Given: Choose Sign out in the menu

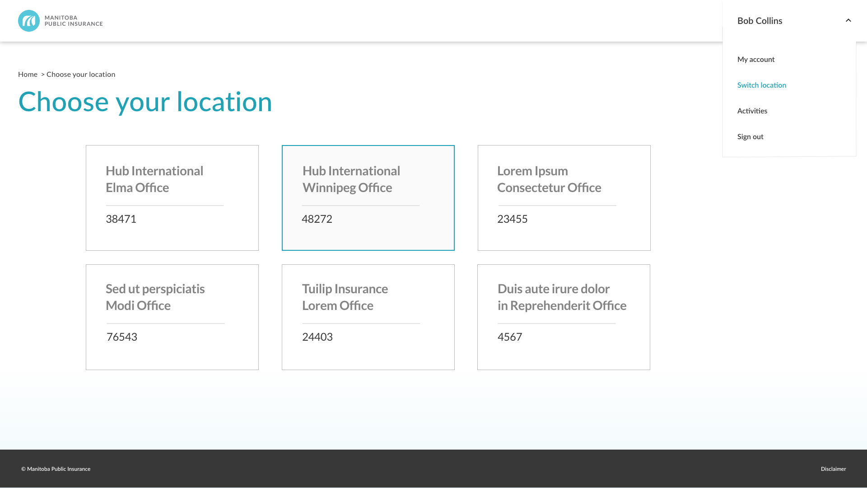Looking at the screenshot, I should tap(750, 136).
